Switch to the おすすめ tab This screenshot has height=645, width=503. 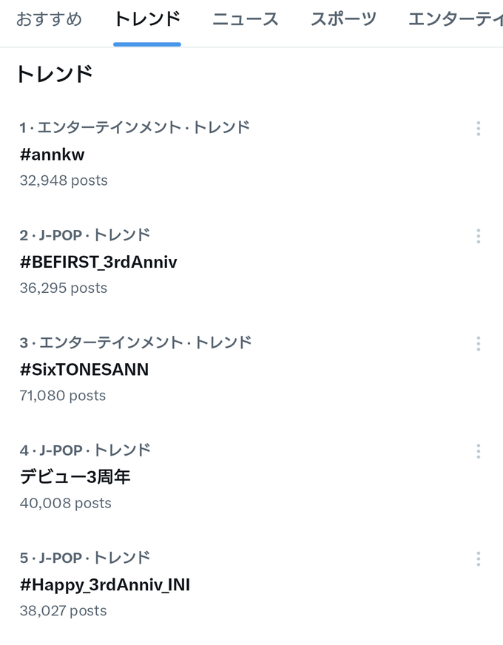tap(49, 19)
